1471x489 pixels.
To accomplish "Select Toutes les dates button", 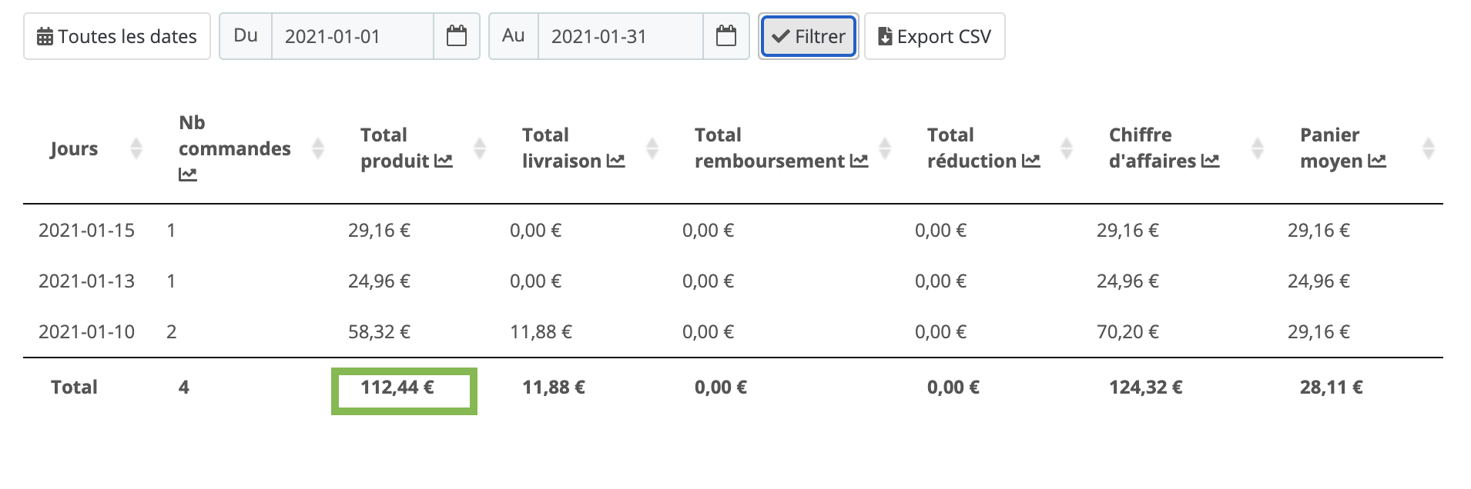I will (x=117, y=36).
